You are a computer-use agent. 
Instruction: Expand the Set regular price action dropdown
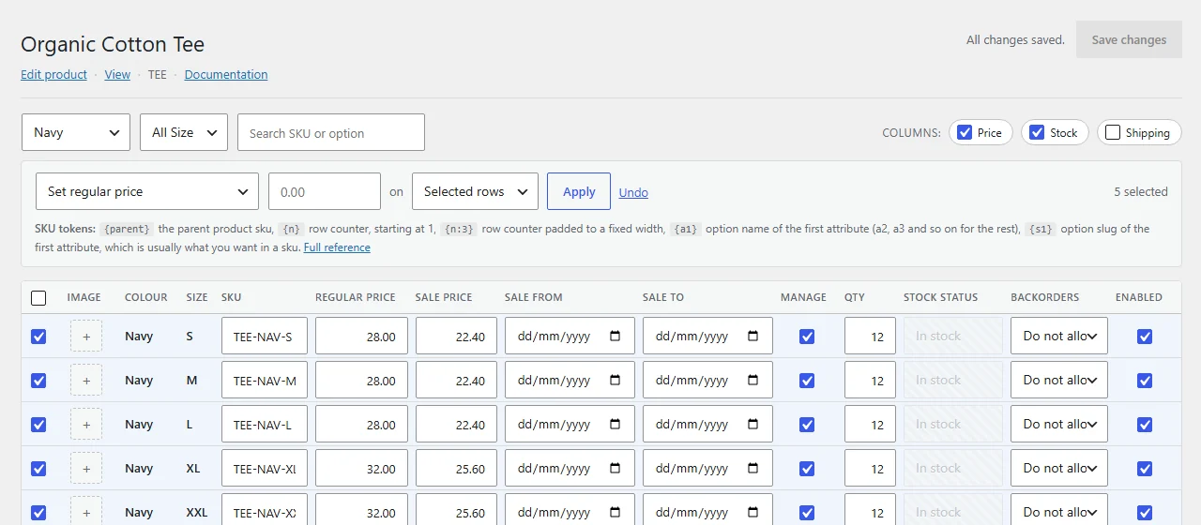(147, 191)
